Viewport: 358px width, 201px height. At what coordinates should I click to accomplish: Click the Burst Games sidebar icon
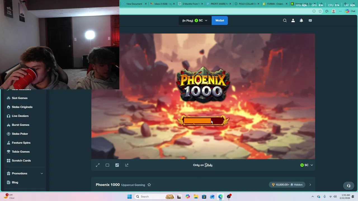pyautogui.click(x=8, y=125)
